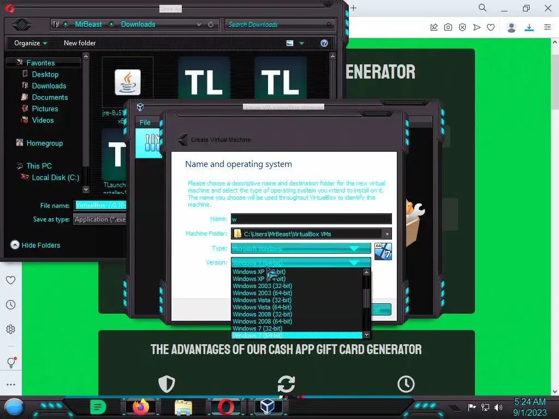559x419 pixels.
Task: Open Firefox from the taskbar
Action: point(140,407)
